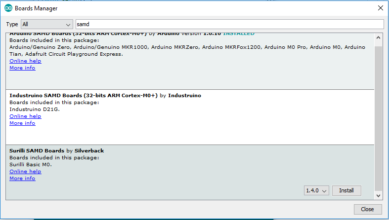
Task: Click the Surilli Basic M0. board text
Action: [31, 165]
